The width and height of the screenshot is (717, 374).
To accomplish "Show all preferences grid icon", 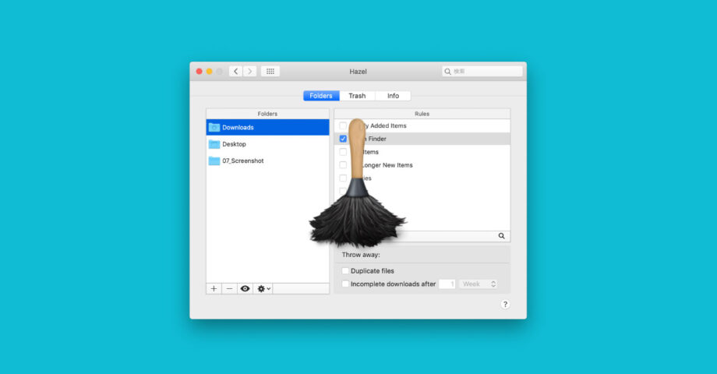I will click(270, 71).
